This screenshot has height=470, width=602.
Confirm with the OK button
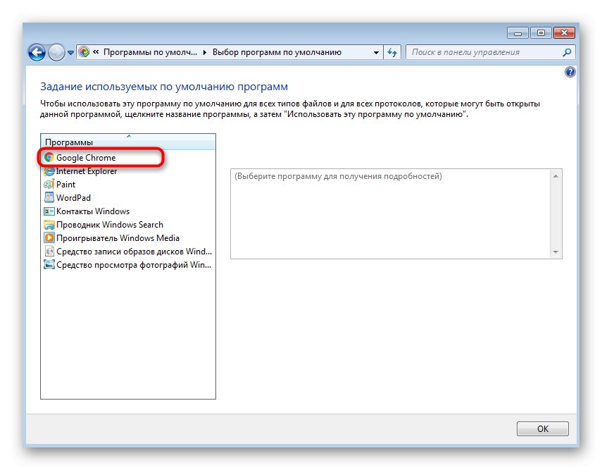pyautogui.click(x=542, y=428)
